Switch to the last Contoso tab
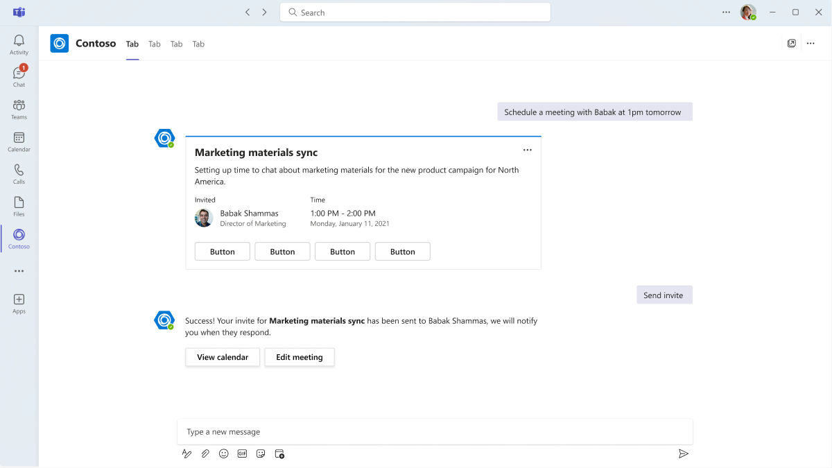This screenshot has height=468, width=832. 198,44
